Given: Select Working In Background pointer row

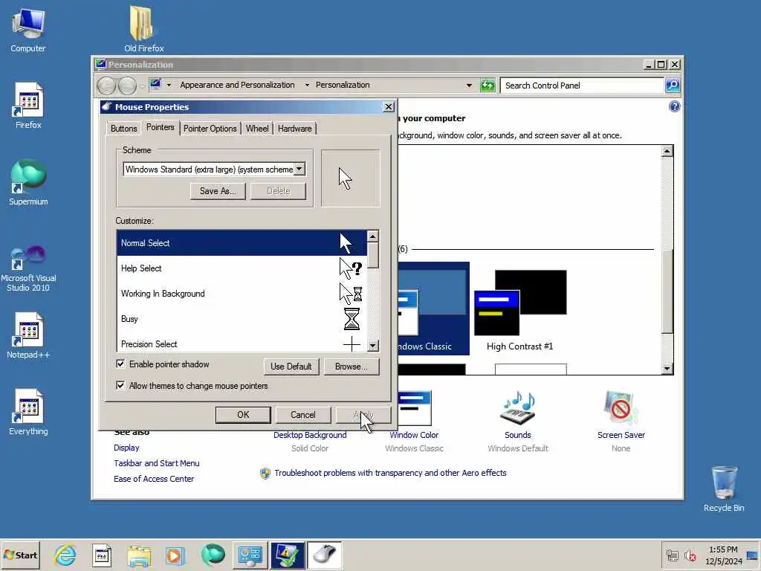Looking at the screenshot, I should click(x=242, y=293).
